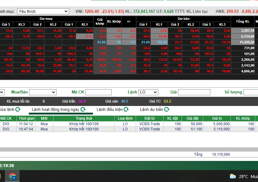Click the orange app icon on the taskbar
258x182 pixels.
[1, 176]
